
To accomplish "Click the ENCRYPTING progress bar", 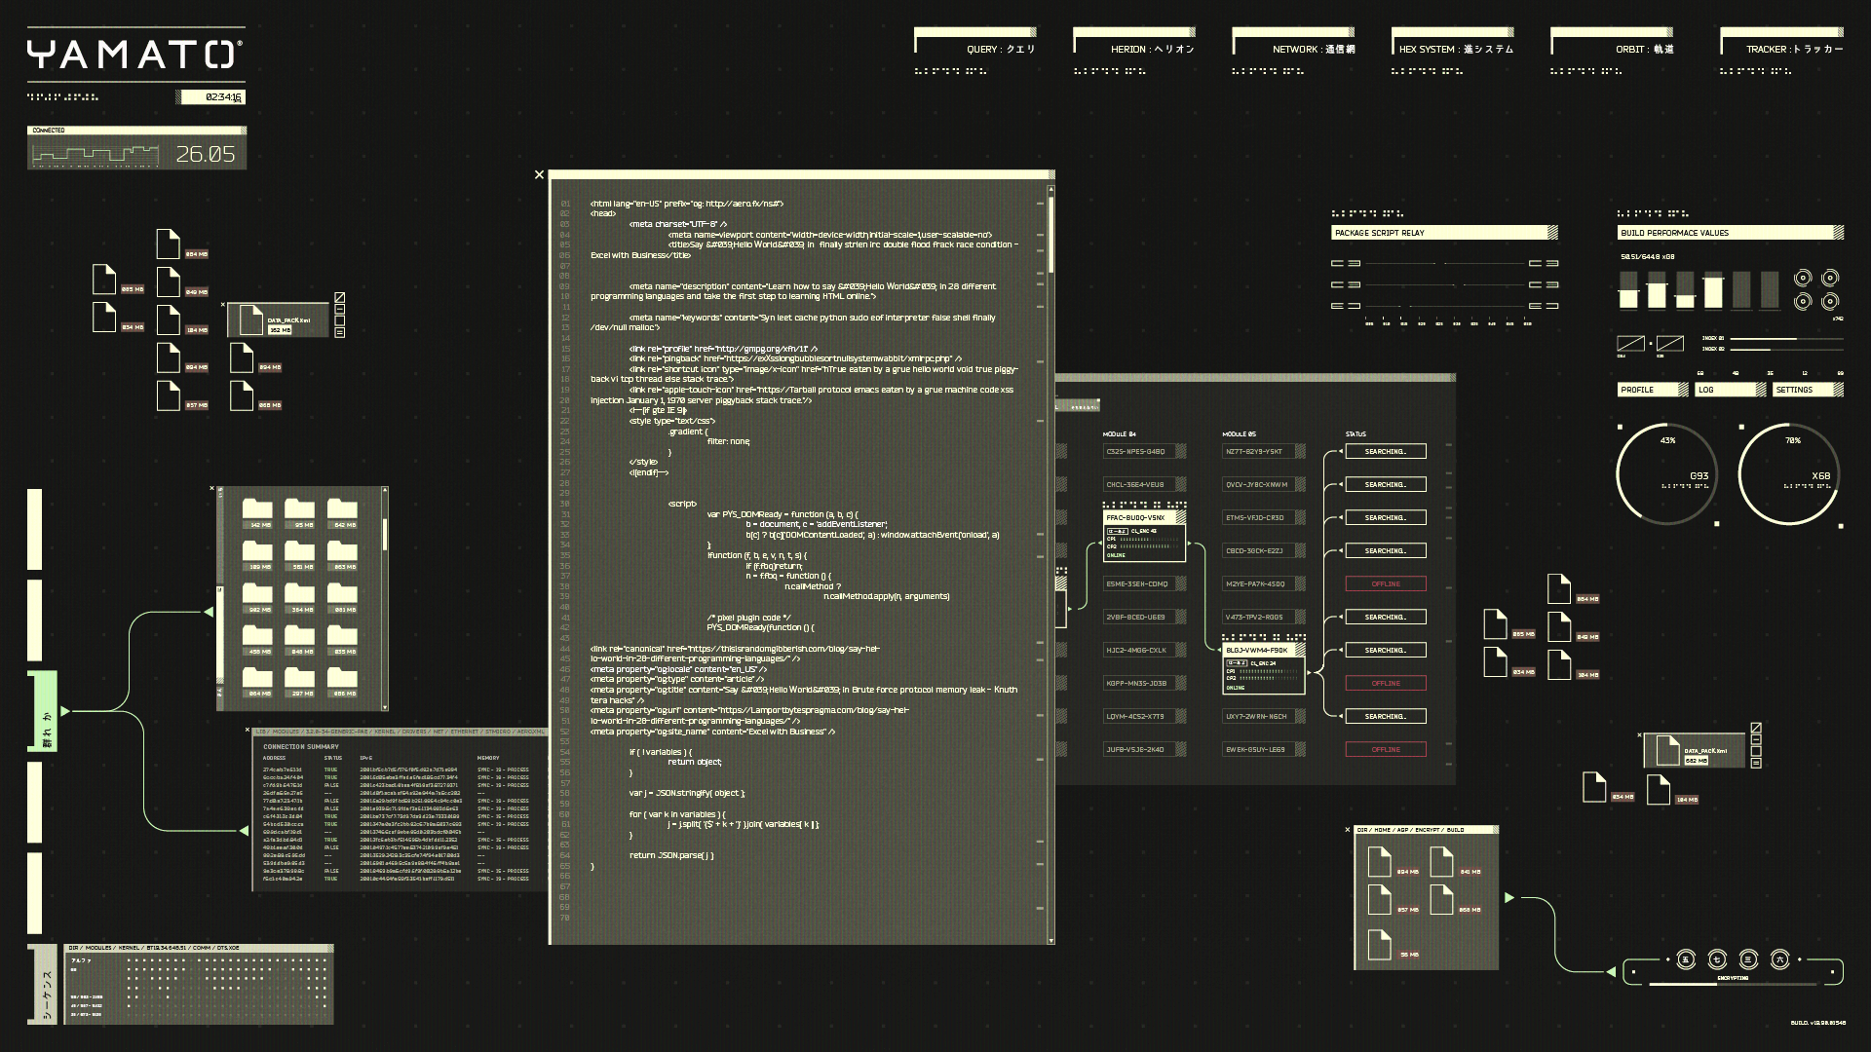I will 1733,984.
